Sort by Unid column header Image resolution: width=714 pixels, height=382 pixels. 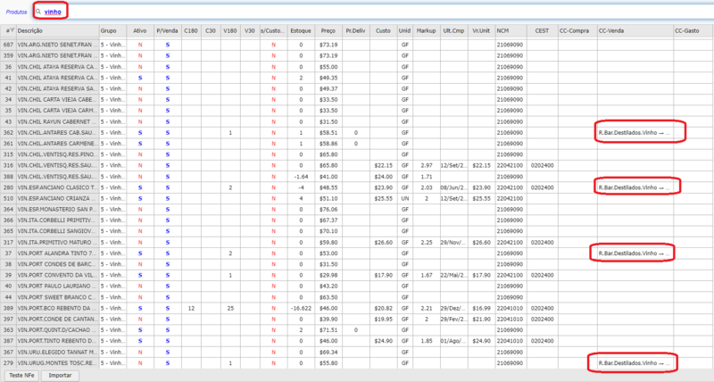(405, 30)
